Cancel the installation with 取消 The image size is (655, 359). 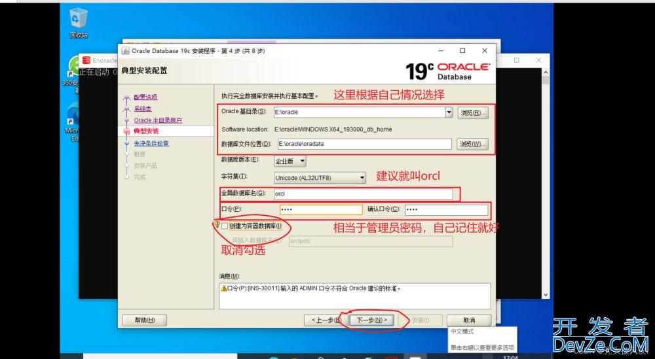tap(469, 320)
